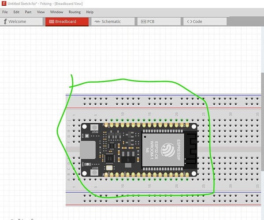Click the resistor icon on Schematic tab
The width and height of the screenshot is (264, 220).
pos(97,22)
